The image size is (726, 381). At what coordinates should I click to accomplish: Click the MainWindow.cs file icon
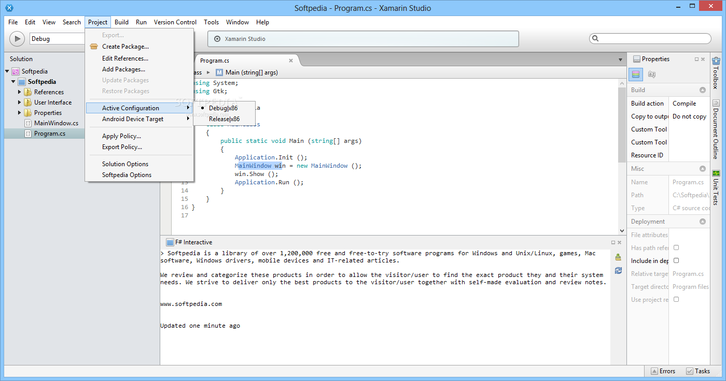coord(28,123)
